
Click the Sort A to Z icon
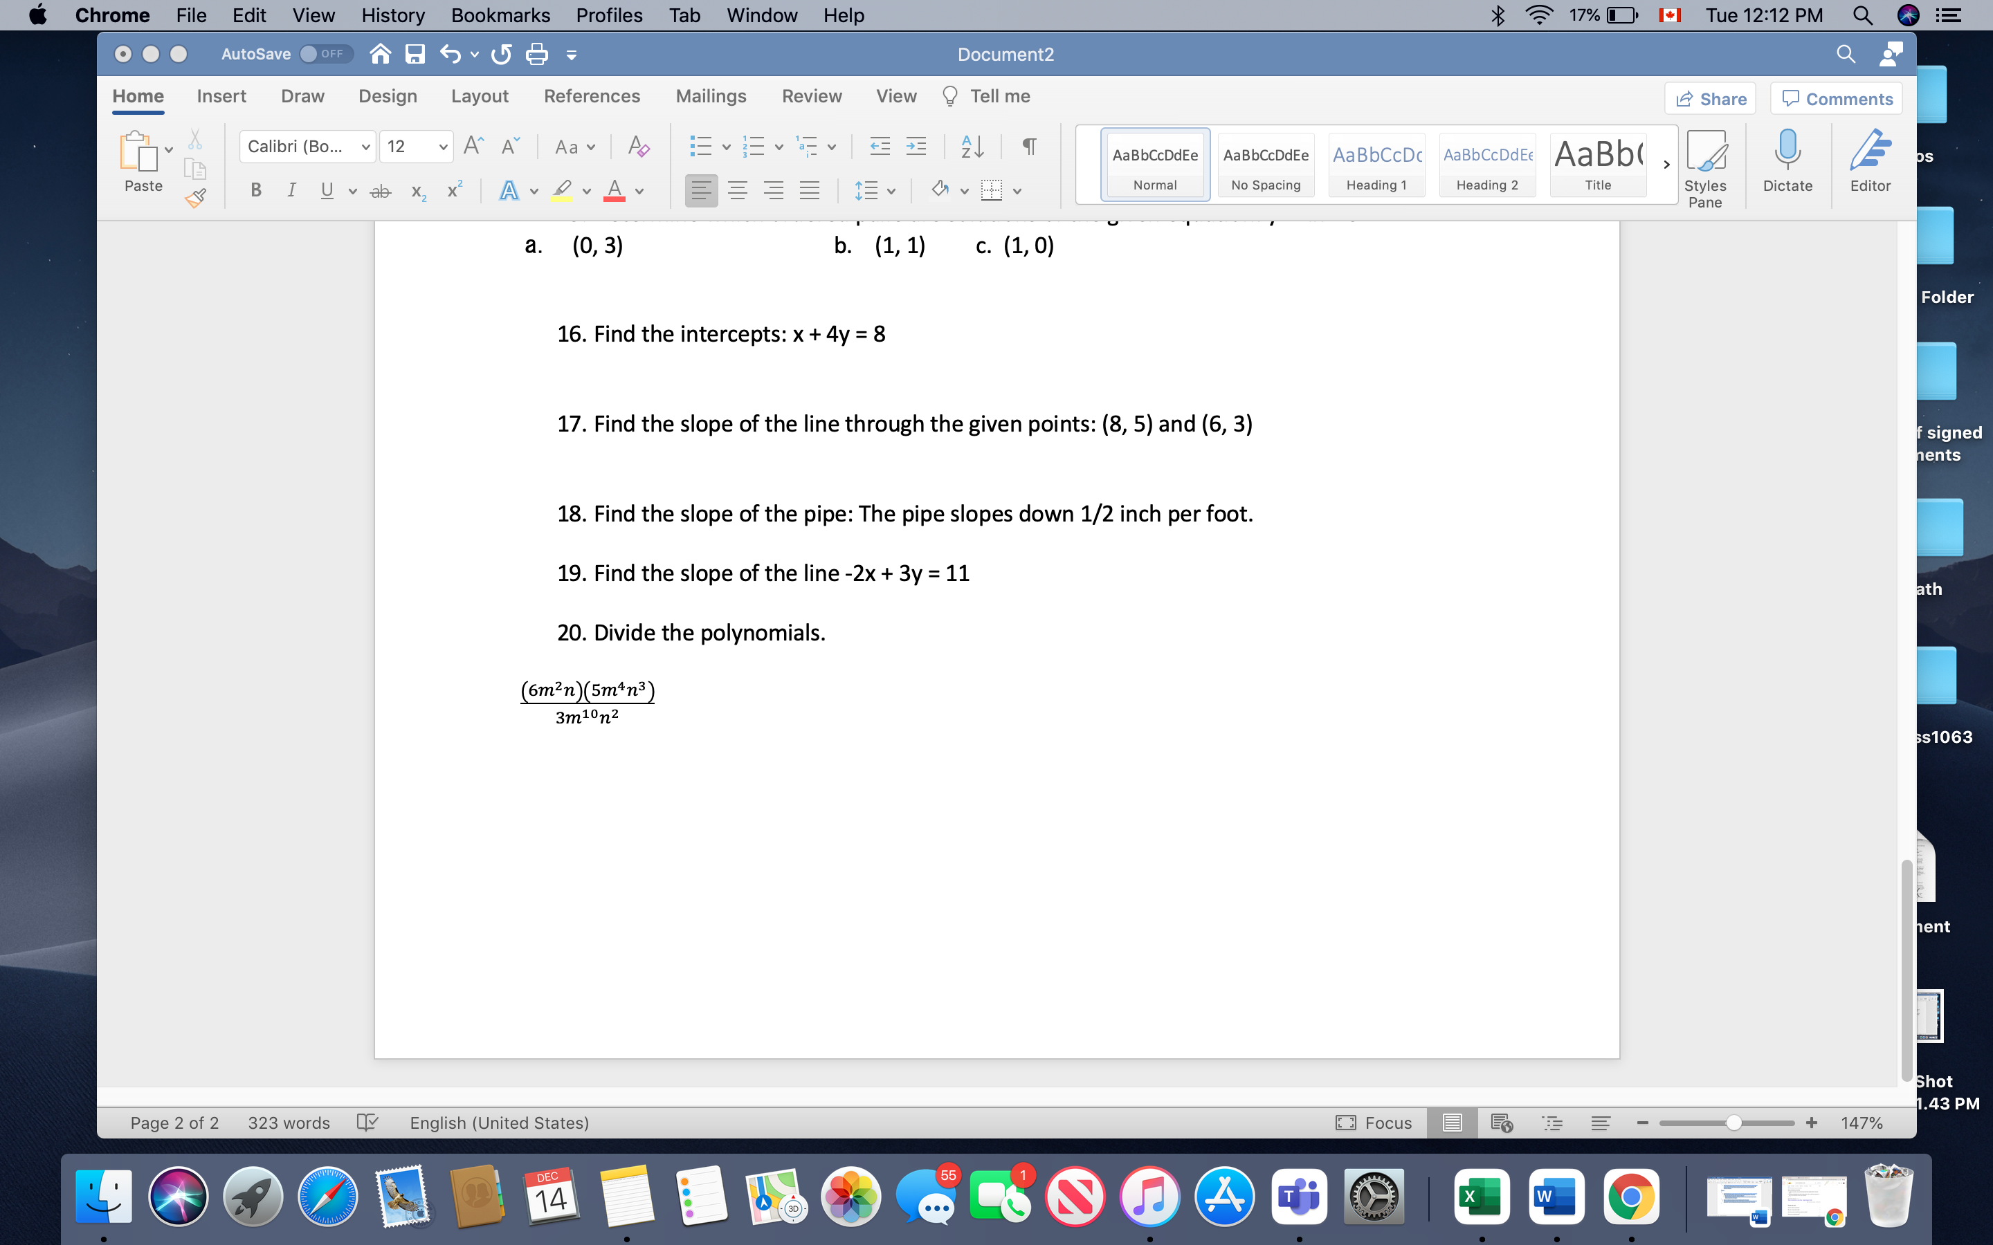(972, 147)
